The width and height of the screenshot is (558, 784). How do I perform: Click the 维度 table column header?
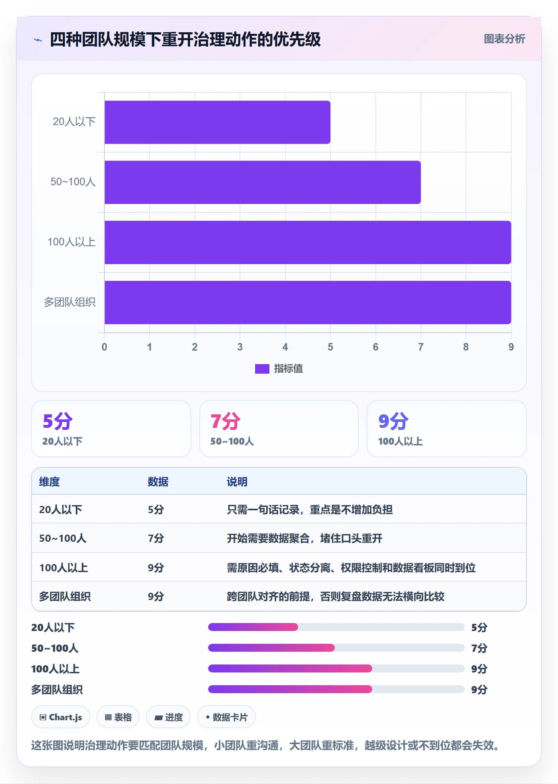(x=49, y=482)
